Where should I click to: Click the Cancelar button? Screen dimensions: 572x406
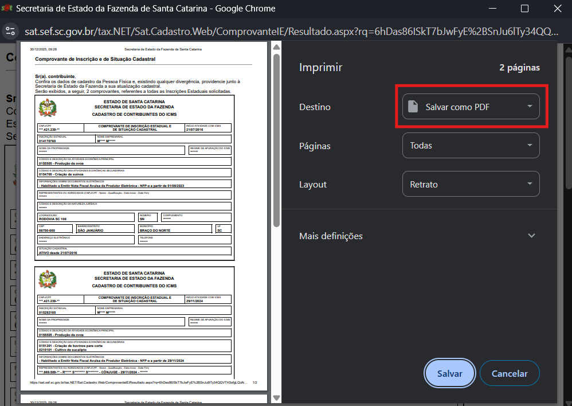(x=510, y=373)
